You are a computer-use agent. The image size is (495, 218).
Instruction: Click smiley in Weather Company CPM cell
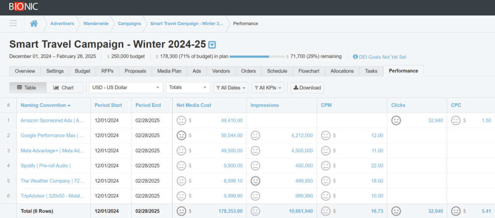pyautogui.click(x=325, y=181)
